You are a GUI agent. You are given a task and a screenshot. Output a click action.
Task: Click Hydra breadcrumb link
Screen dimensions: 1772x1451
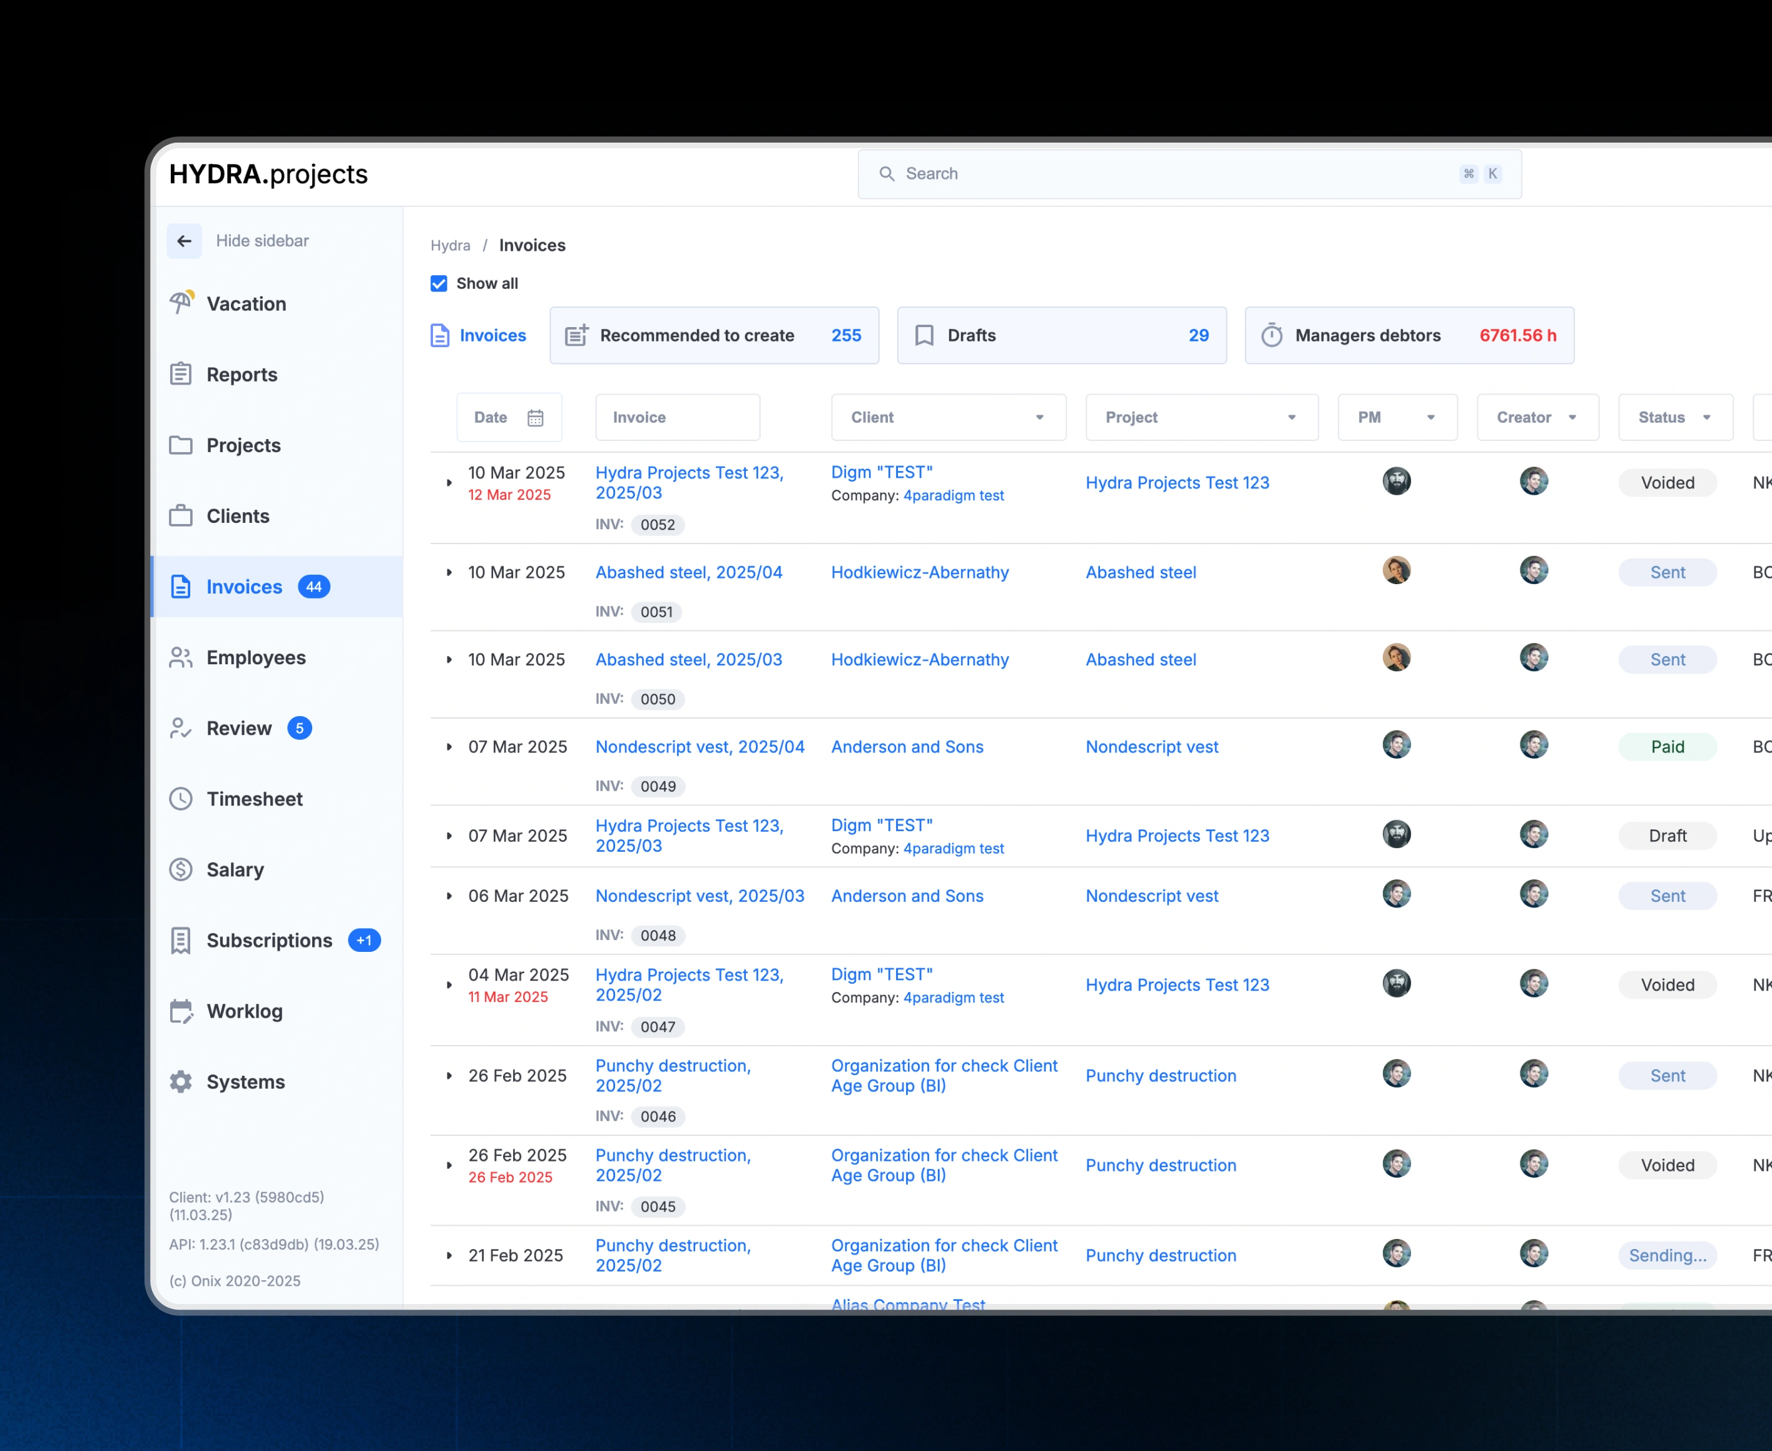click(450, 246)
